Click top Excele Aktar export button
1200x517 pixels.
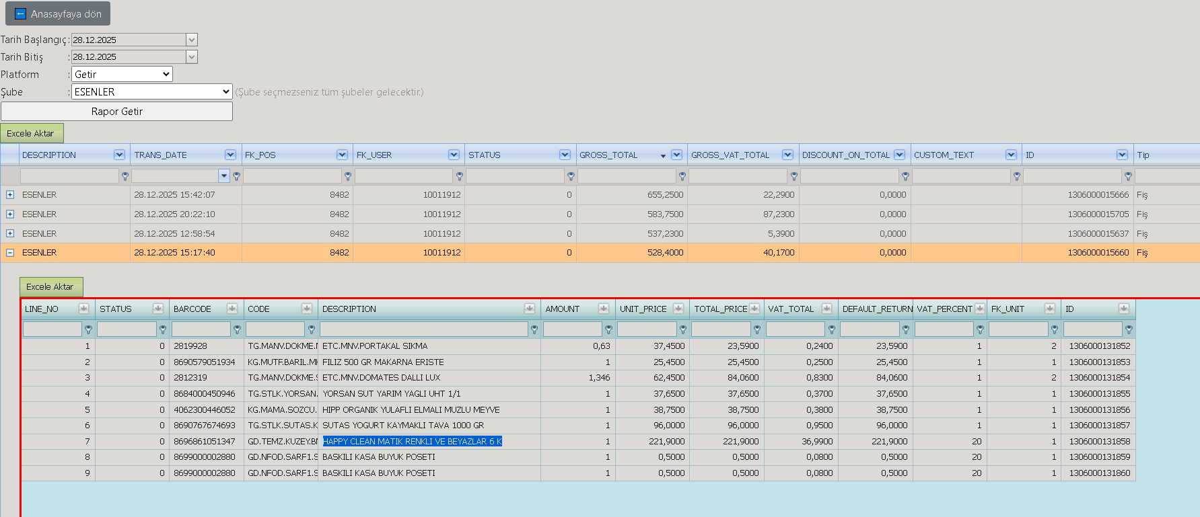point(32,133)
